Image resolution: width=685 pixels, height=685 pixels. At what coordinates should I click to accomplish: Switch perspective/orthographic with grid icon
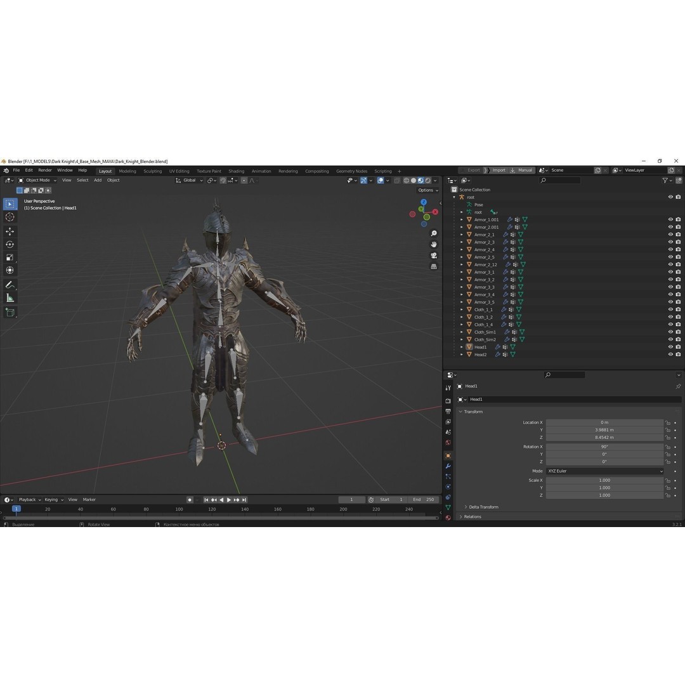point(434,266)
